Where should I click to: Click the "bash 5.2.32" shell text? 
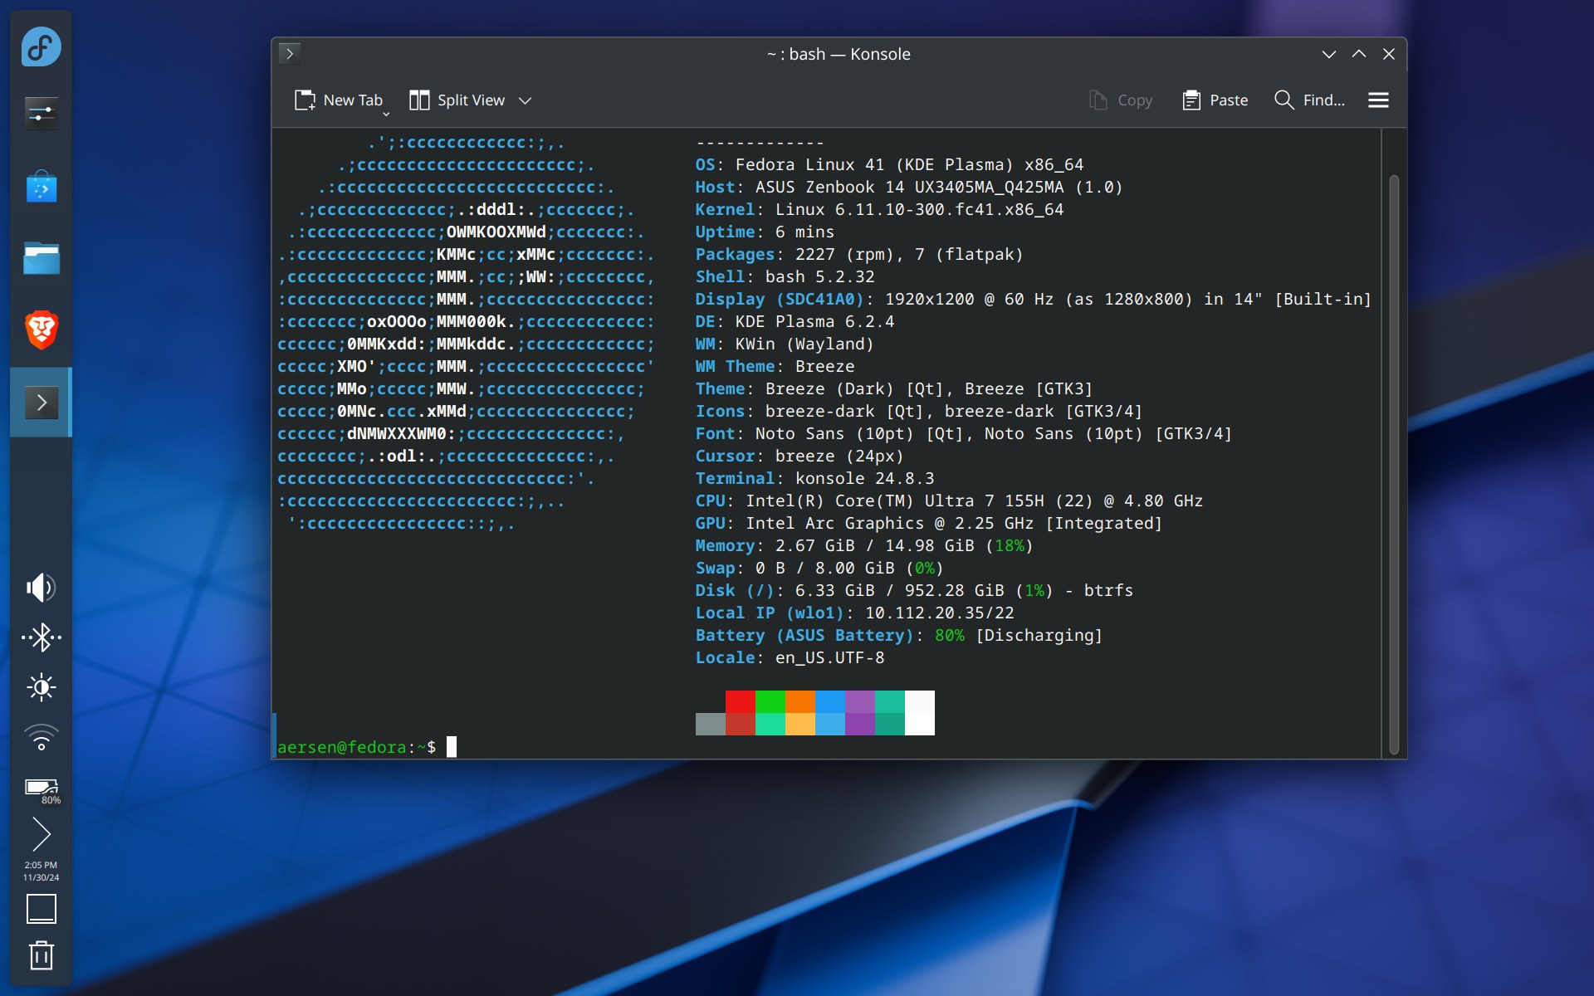click(819, 276)
